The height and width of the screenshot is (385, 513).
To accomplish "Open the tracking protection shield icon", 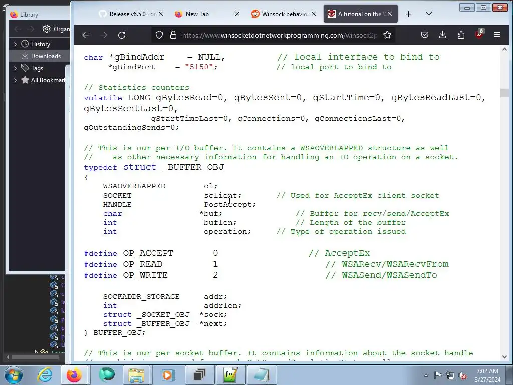I will coord(159,35).
